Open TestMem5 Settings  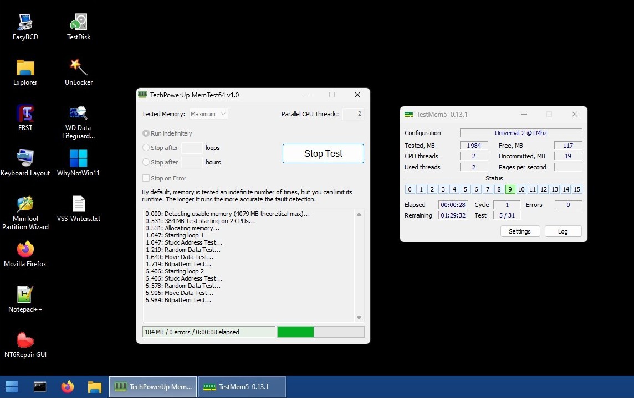click(520, 231)
